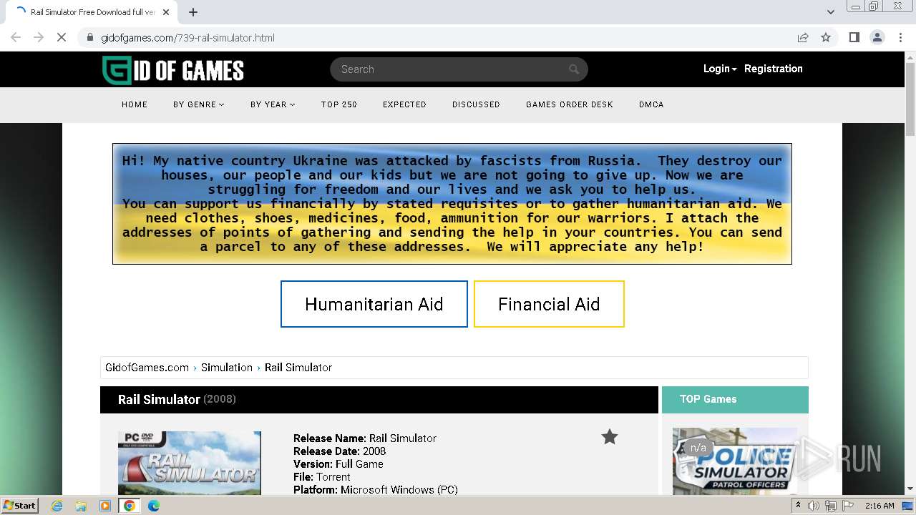Image resolution: width=916 pixels, height=515 pixels.
Task: Open the media player taskbar icon
Action: tap(105, 506)
